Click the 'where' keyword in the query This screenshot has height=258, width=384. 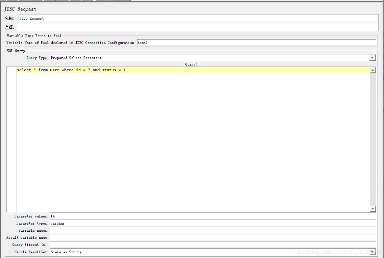68,70
